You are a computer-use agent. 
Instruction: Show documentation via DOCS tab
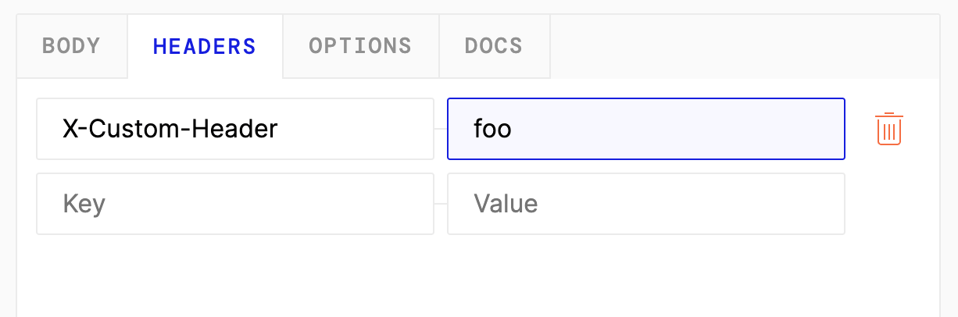(494, 46)
